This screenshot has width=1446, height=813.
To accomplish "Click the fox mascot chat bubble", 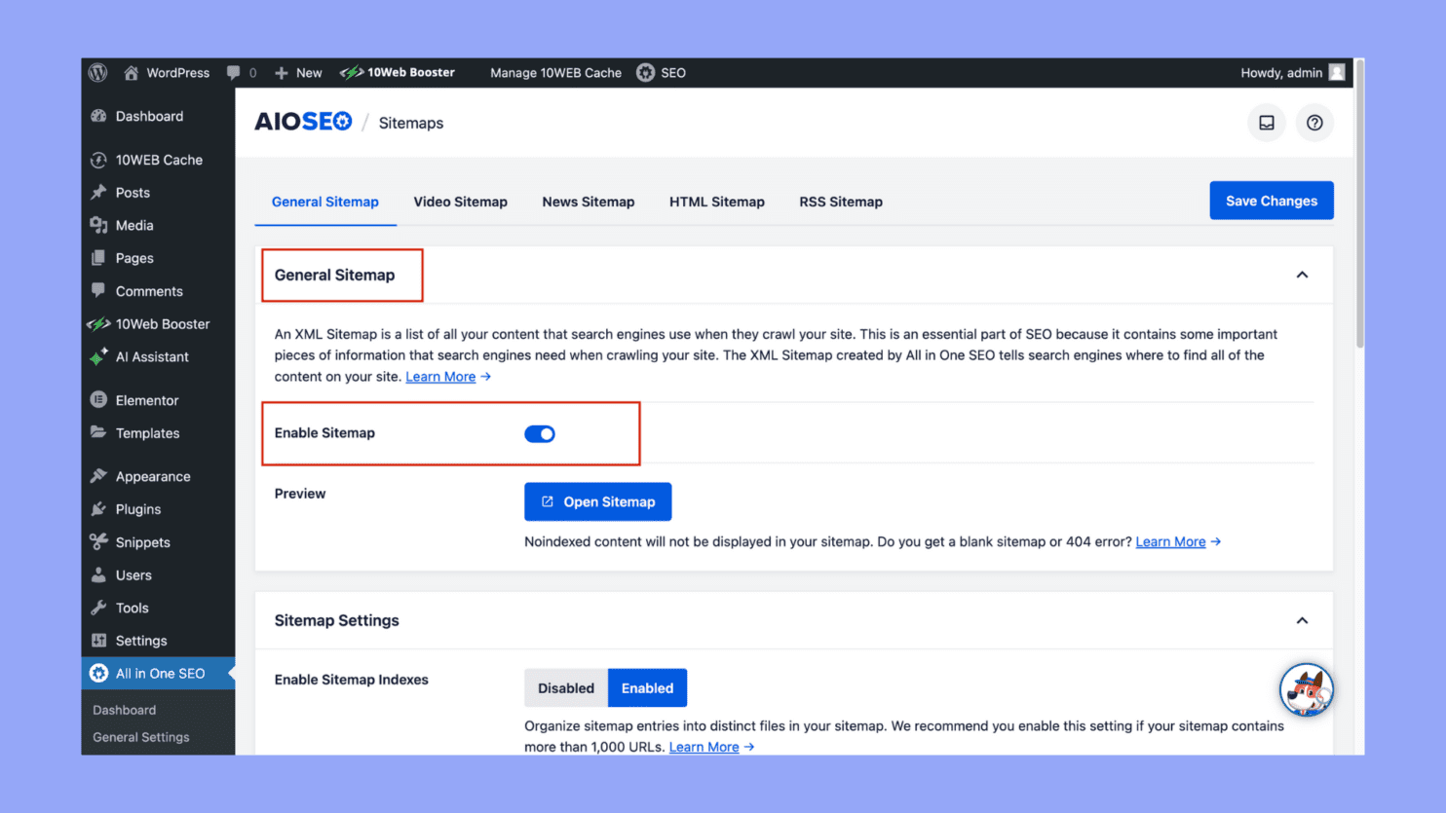I will tap(1306, 689).
